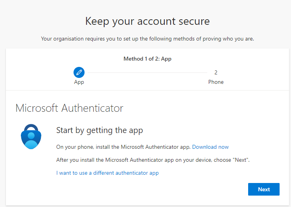Screen dimensions: 291x207
Task: Select the Phone step label
Action: (216, 82)
